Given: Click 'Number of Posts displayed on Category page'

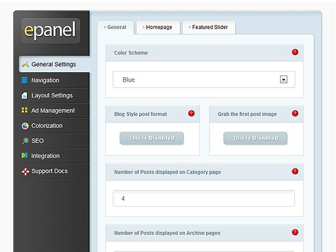Looking at the screenshot, I should coord(167,172).
